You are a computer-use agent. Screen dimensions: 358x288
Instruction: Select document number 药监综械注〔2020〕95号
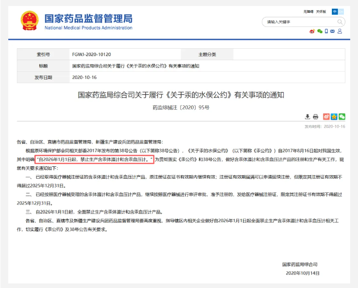click(x=181, y=107)
